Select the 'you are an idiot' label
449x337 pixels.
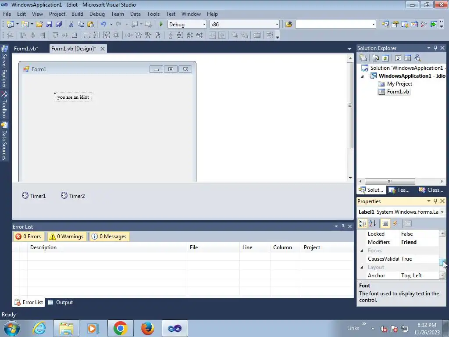tap(73, 97)
